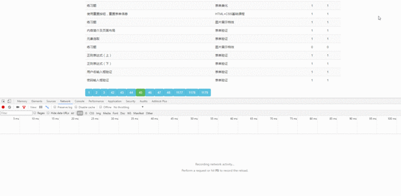Go to pagination page 2

[x=96, y=93]
